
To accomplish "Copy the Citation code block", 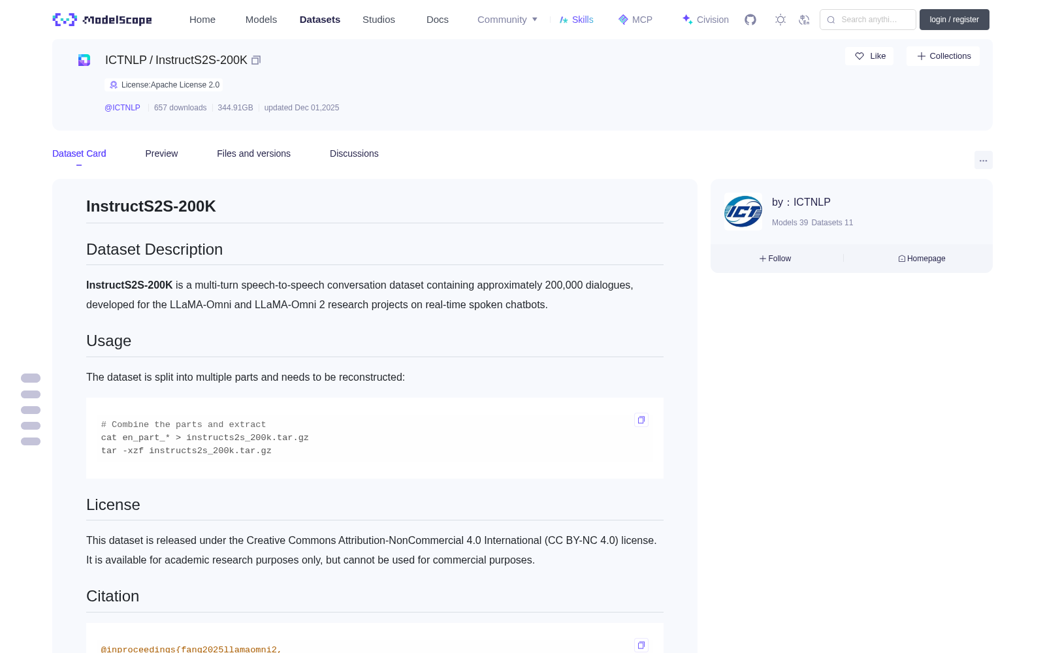I will tap(641, 645).
